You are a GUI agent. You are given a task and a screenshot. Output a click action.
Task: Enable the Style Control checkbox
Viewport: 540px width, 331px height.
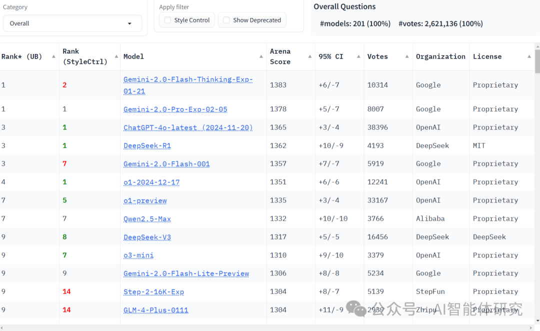point(167,20)
